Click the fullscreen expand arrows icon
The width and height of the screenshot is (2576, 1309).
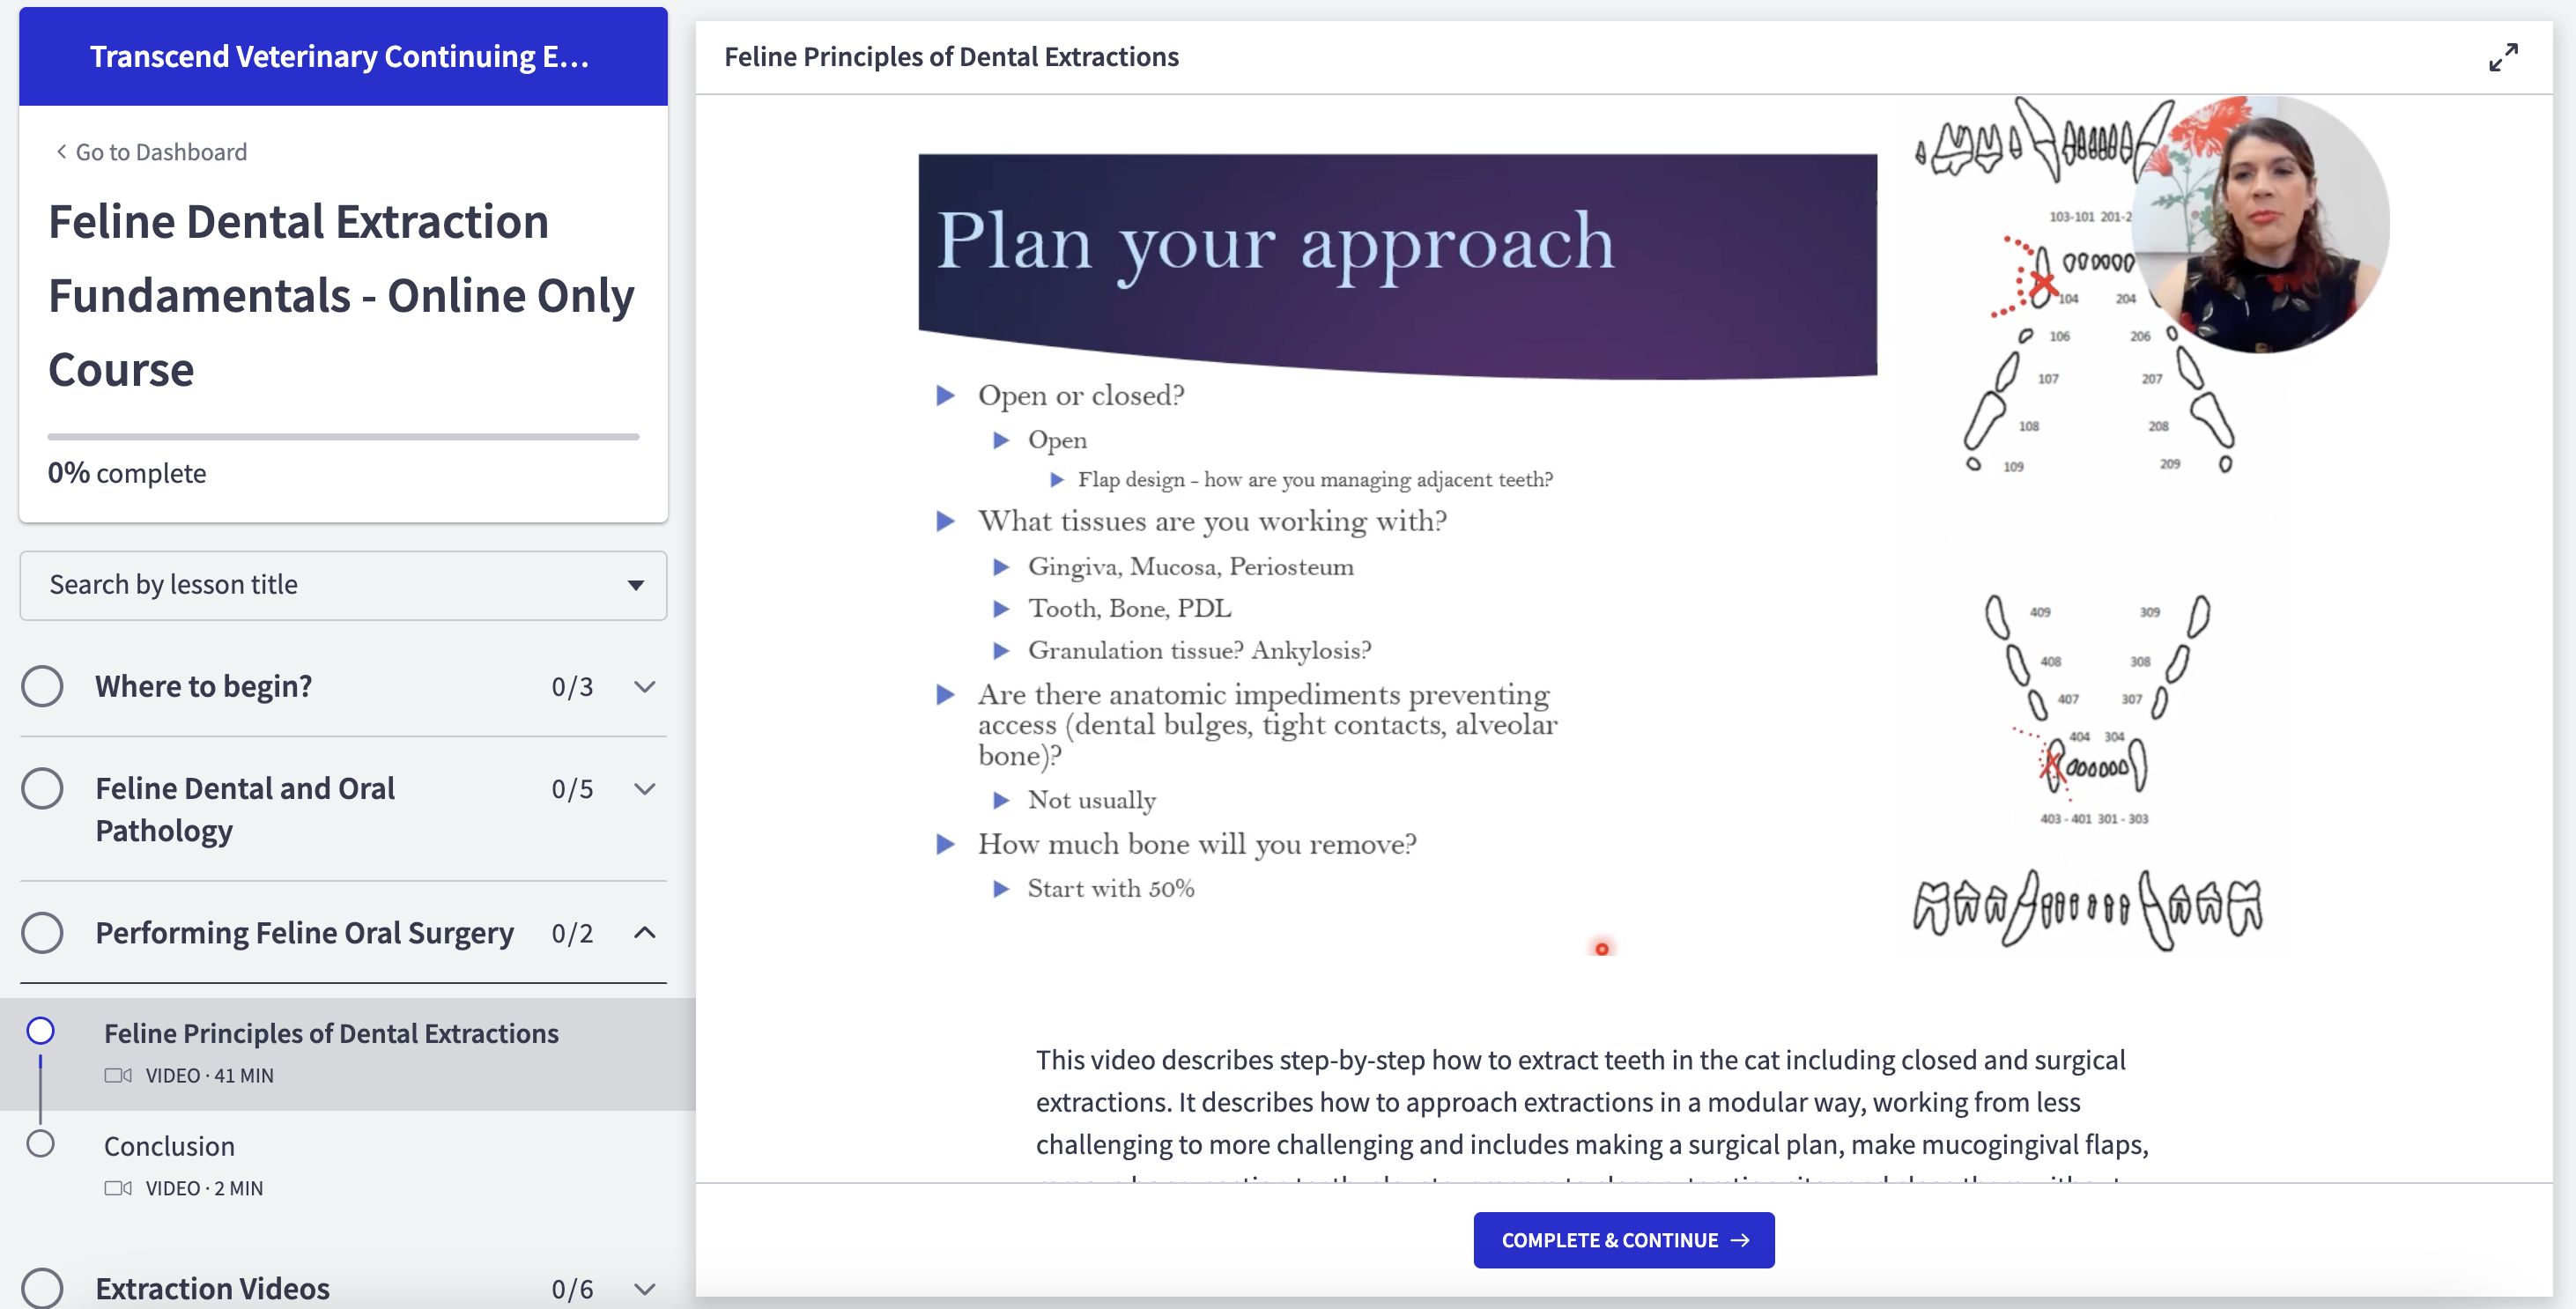coord(2502,57)
